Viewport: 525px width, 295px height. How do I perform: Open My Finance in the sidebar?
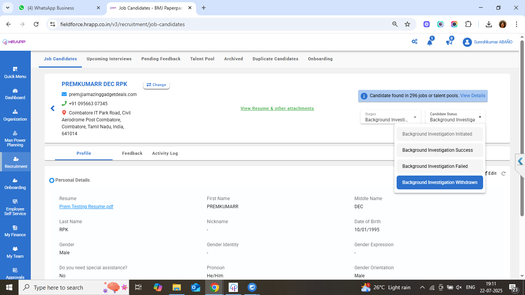point(15,231)
